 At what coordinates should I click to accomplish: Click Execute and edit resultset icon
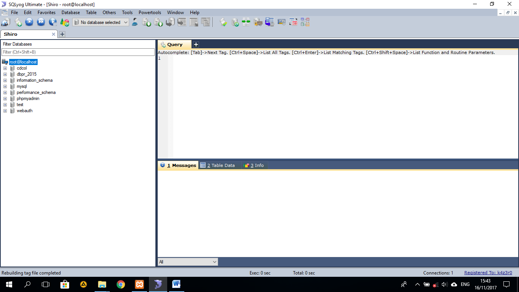[53, 22]
